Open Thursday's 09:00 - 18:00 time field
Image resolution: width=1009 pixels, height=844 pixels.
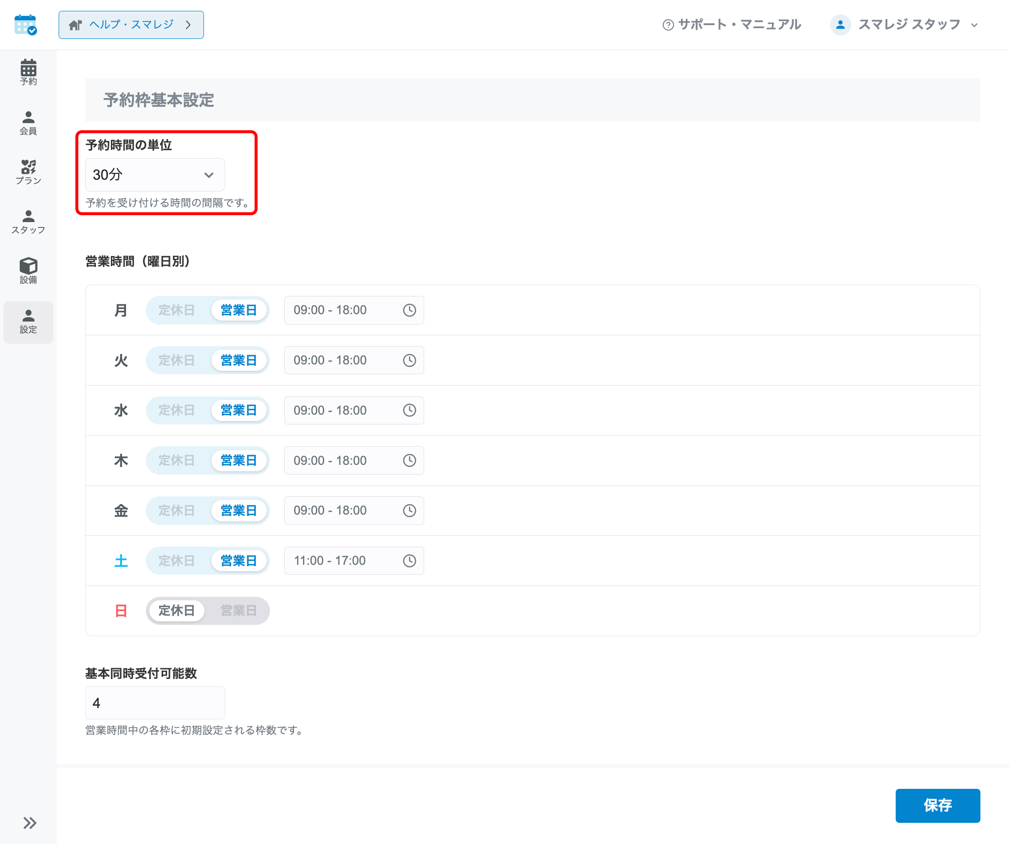354,460
